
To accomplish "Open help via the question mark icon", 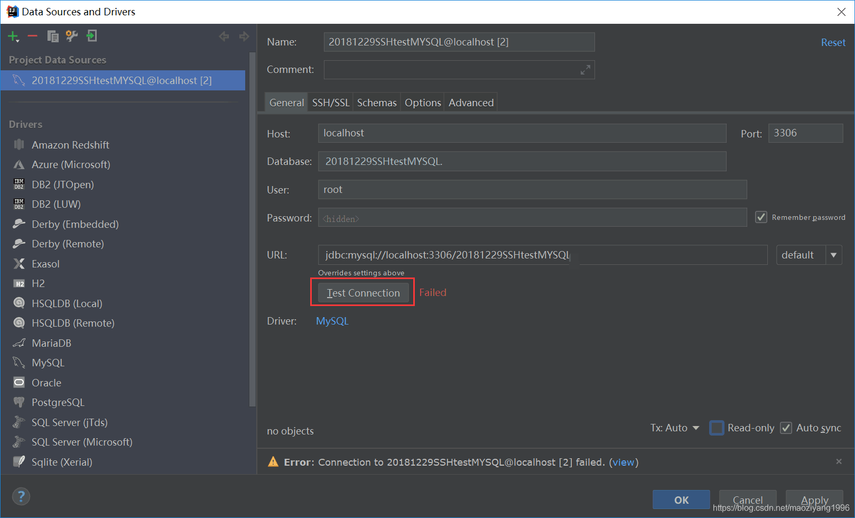I will (21, 496).
